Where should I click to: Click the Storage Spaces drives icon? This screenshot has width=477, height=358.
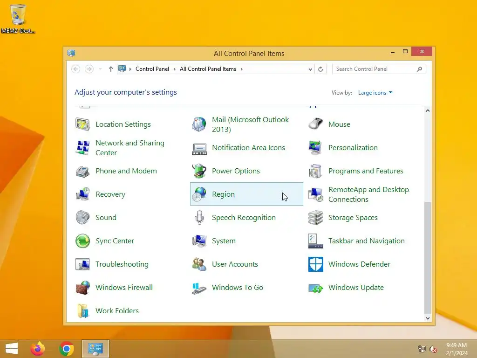click(x=315, y=218)
